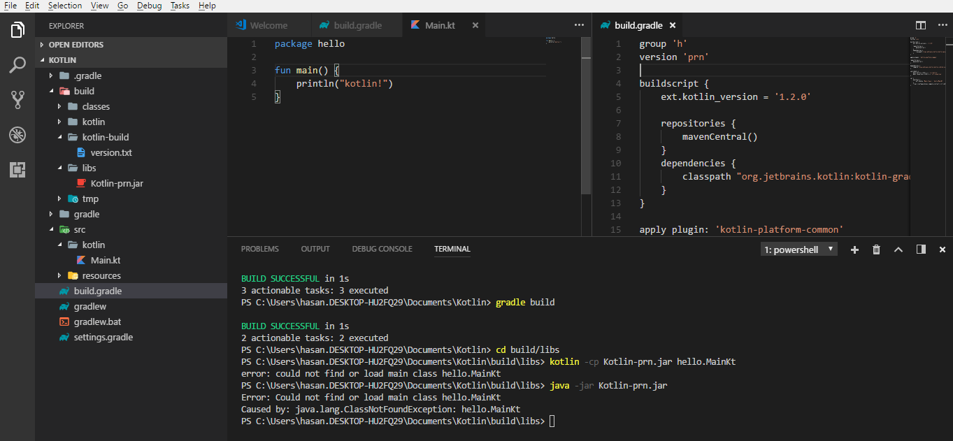Open the Search view icon
Screen dimensions: 953x441
[17, 65]
